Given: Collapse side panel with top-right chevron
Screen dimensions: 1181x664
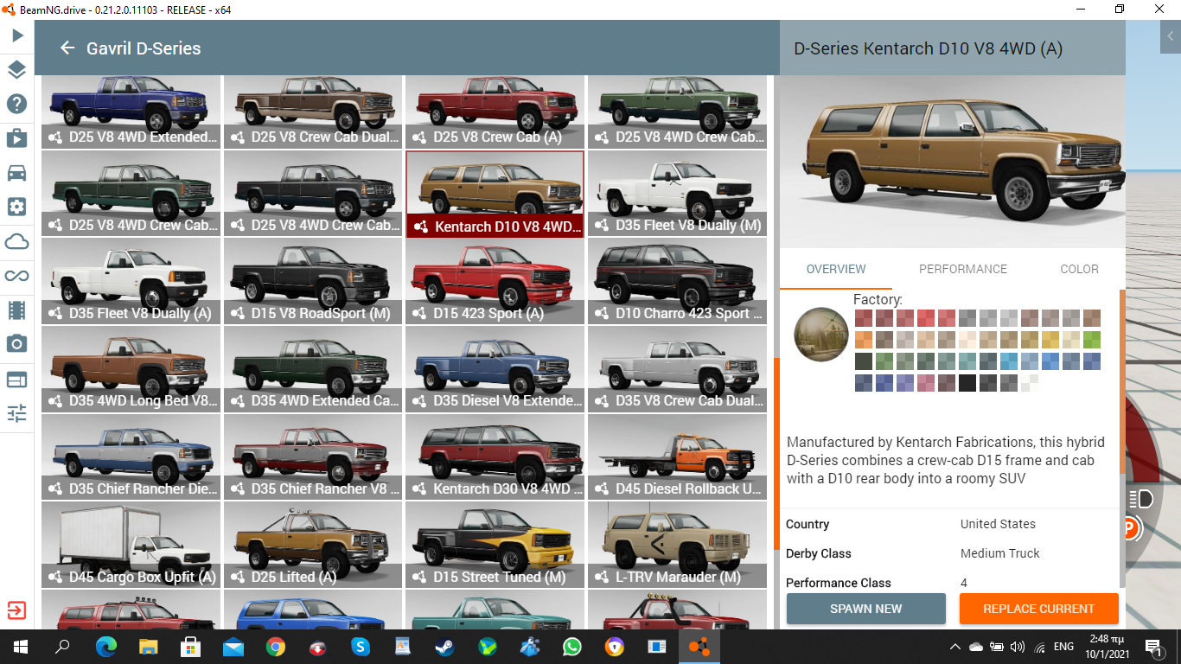Looking at the screenshot, I should 1171,36.
